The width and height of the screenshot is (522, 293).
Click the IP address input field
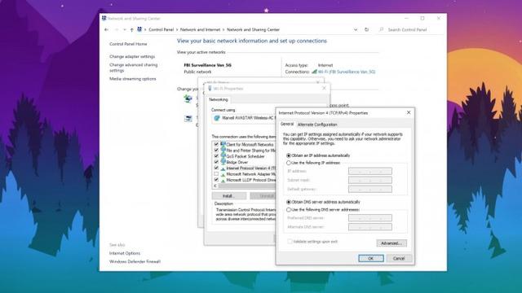pyautogui.click(x=370, y=171)
